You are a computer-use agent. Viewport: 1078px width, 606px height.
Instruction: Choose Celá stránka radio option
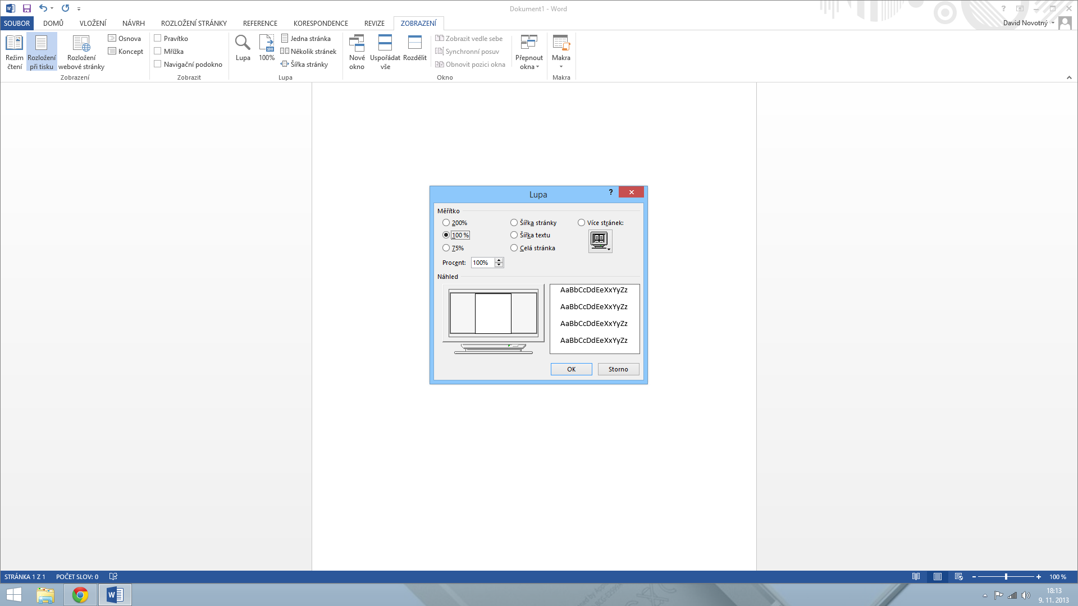click(514, 248)
